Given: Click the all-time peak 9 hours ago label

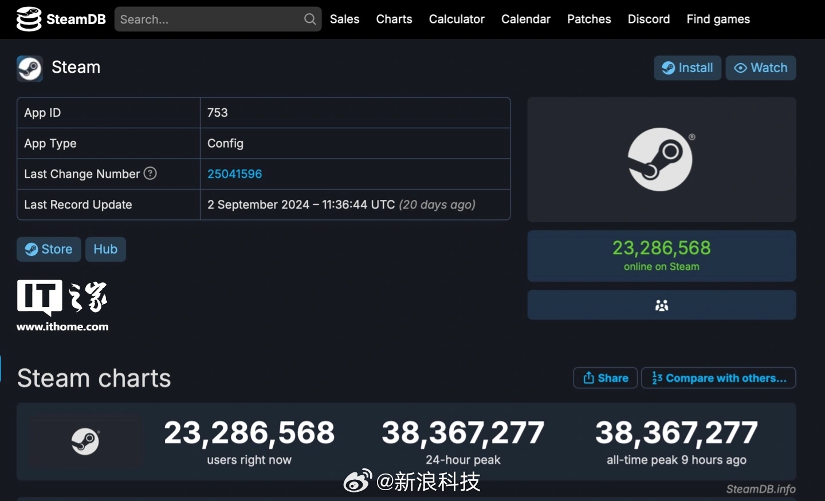Looking at the screenshot, I should pyautogui.click(x=677, y=460).
